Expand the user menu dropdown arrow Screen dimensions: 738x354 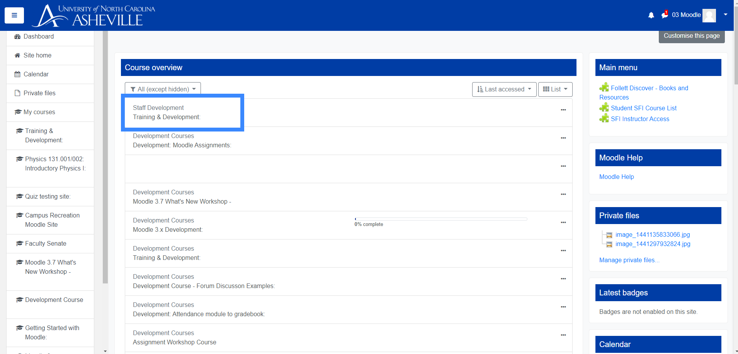click(x=726, y=15)
